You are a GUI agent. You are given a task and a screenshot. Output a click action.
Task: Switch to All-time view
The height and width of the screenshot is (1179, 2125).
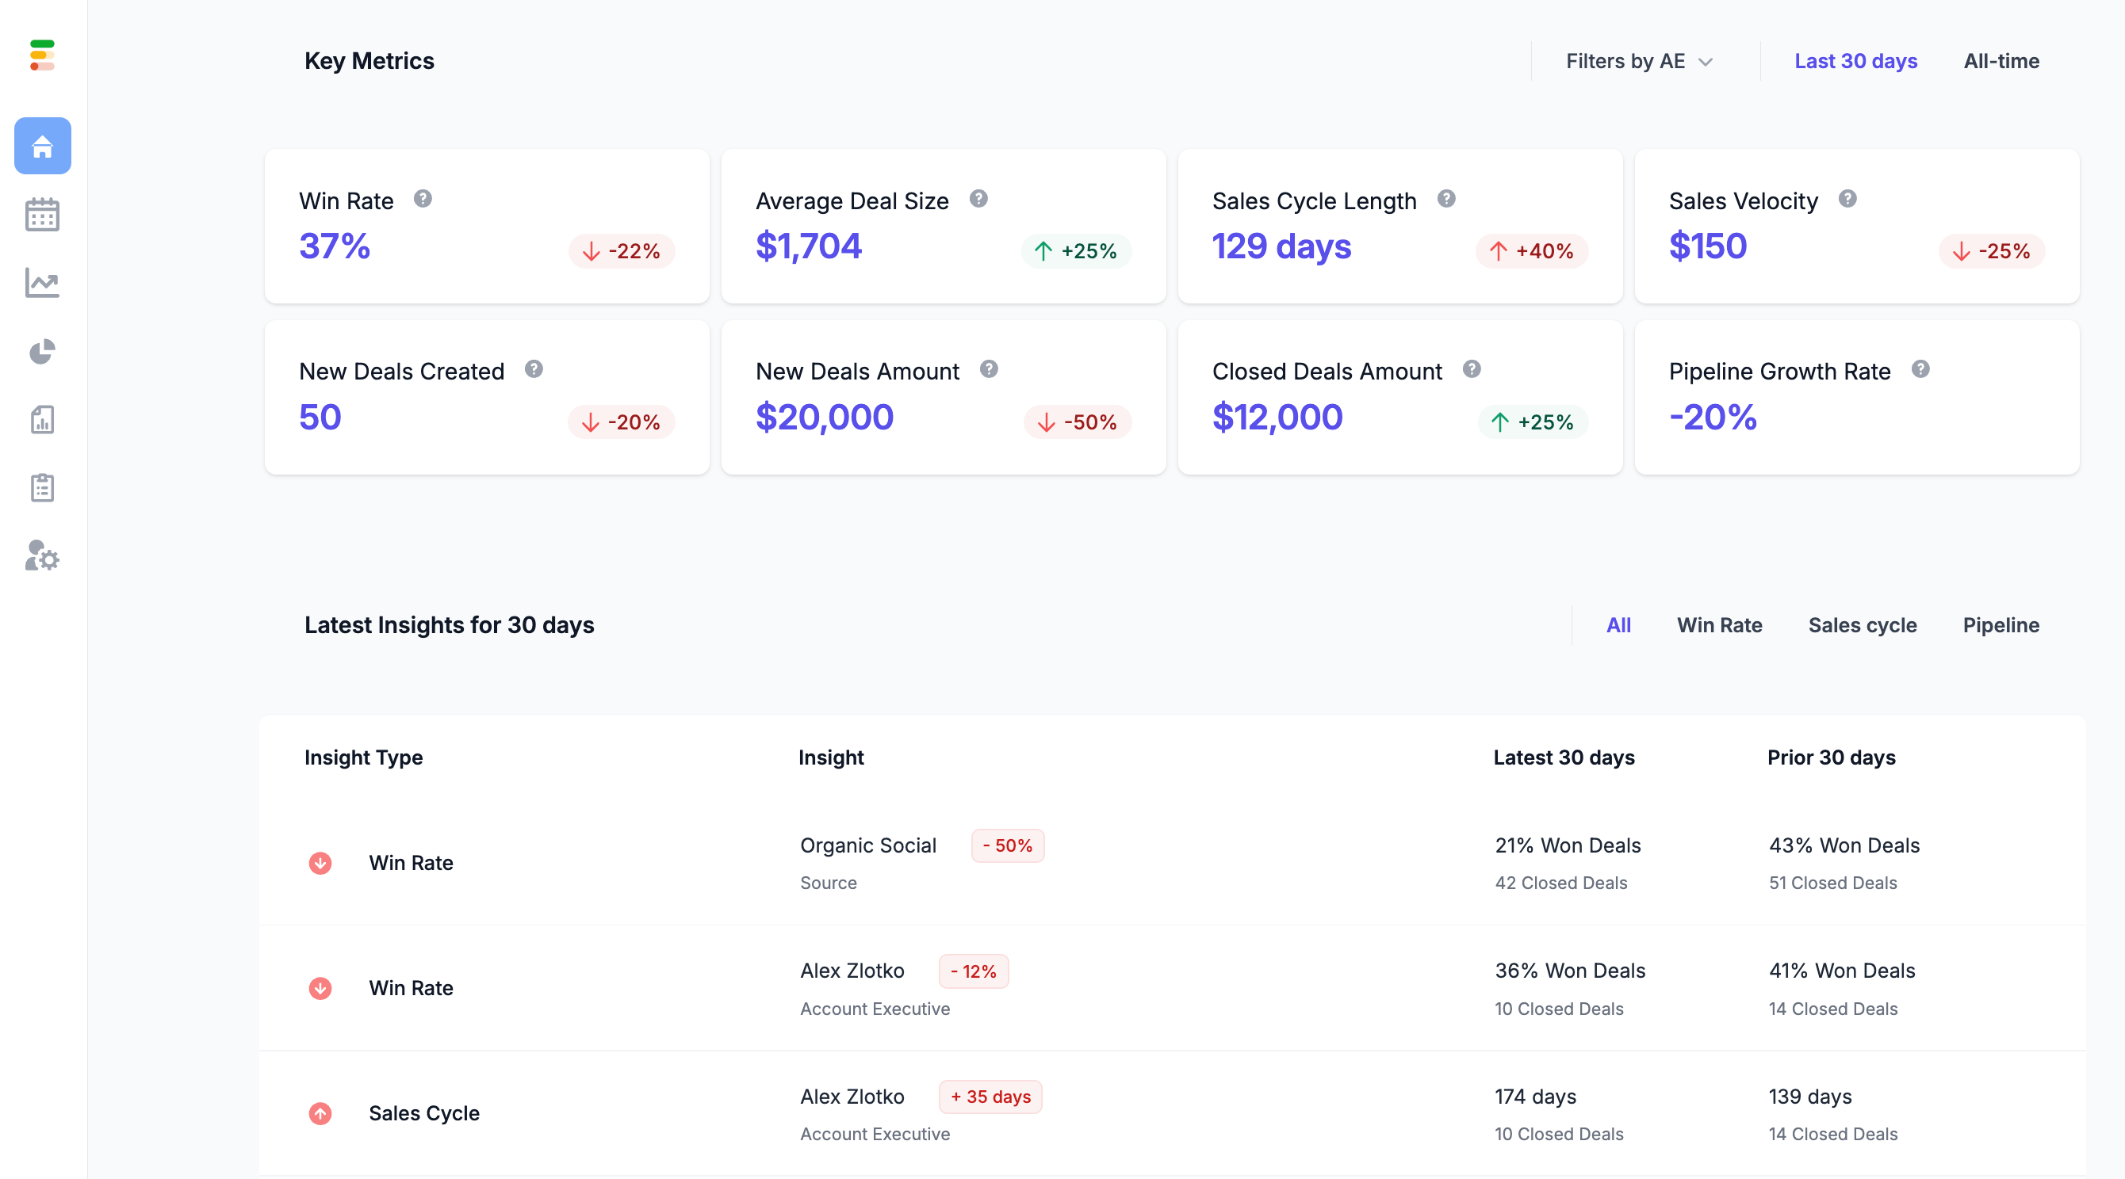(x=2003, y=59)
